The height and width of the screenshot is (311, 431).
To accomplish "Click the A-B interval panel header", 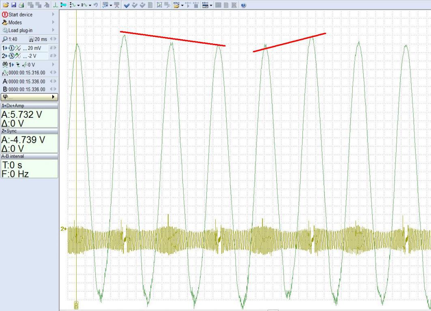I will tap(29, 156).
